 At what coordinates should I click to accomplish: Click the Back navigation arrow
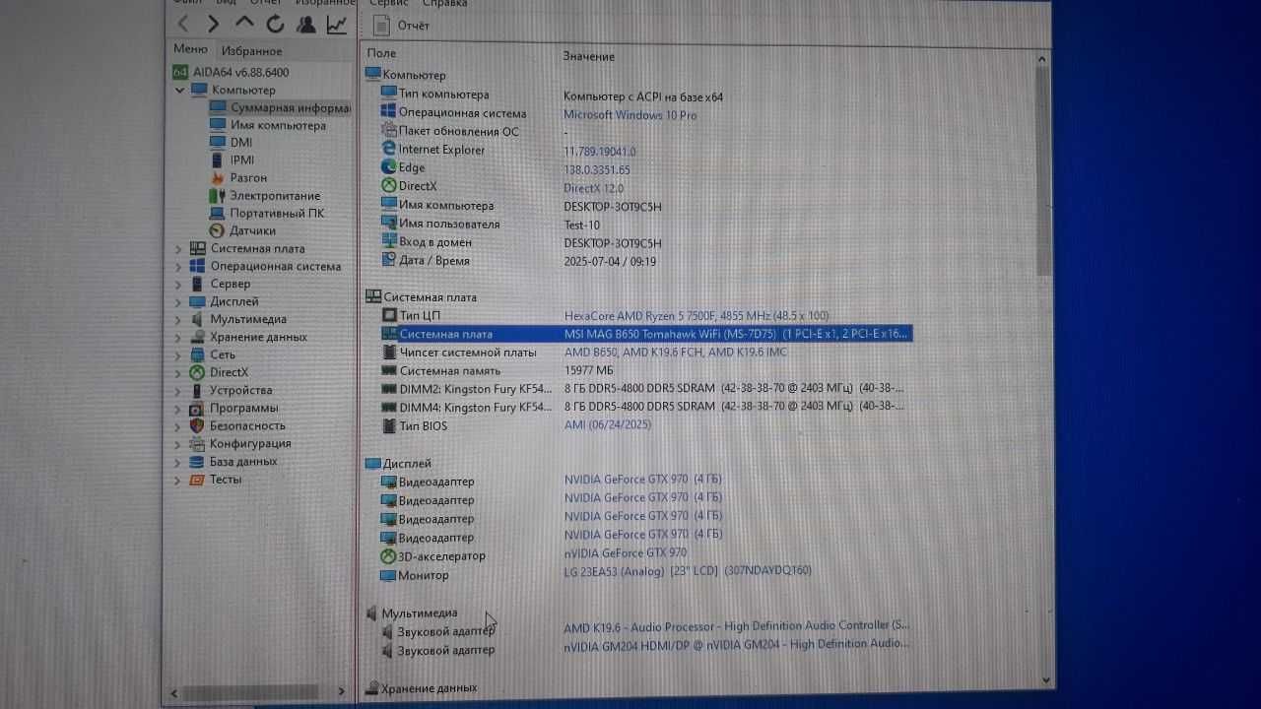click(183, 24)
